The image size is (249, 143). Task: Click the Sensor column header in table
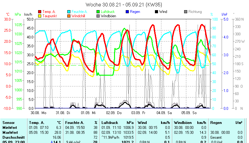coord(9,123)
